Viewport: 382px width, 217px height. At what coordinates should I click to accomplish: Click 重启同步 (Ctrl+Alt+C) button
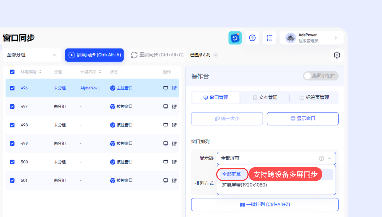tap(157, 55)
